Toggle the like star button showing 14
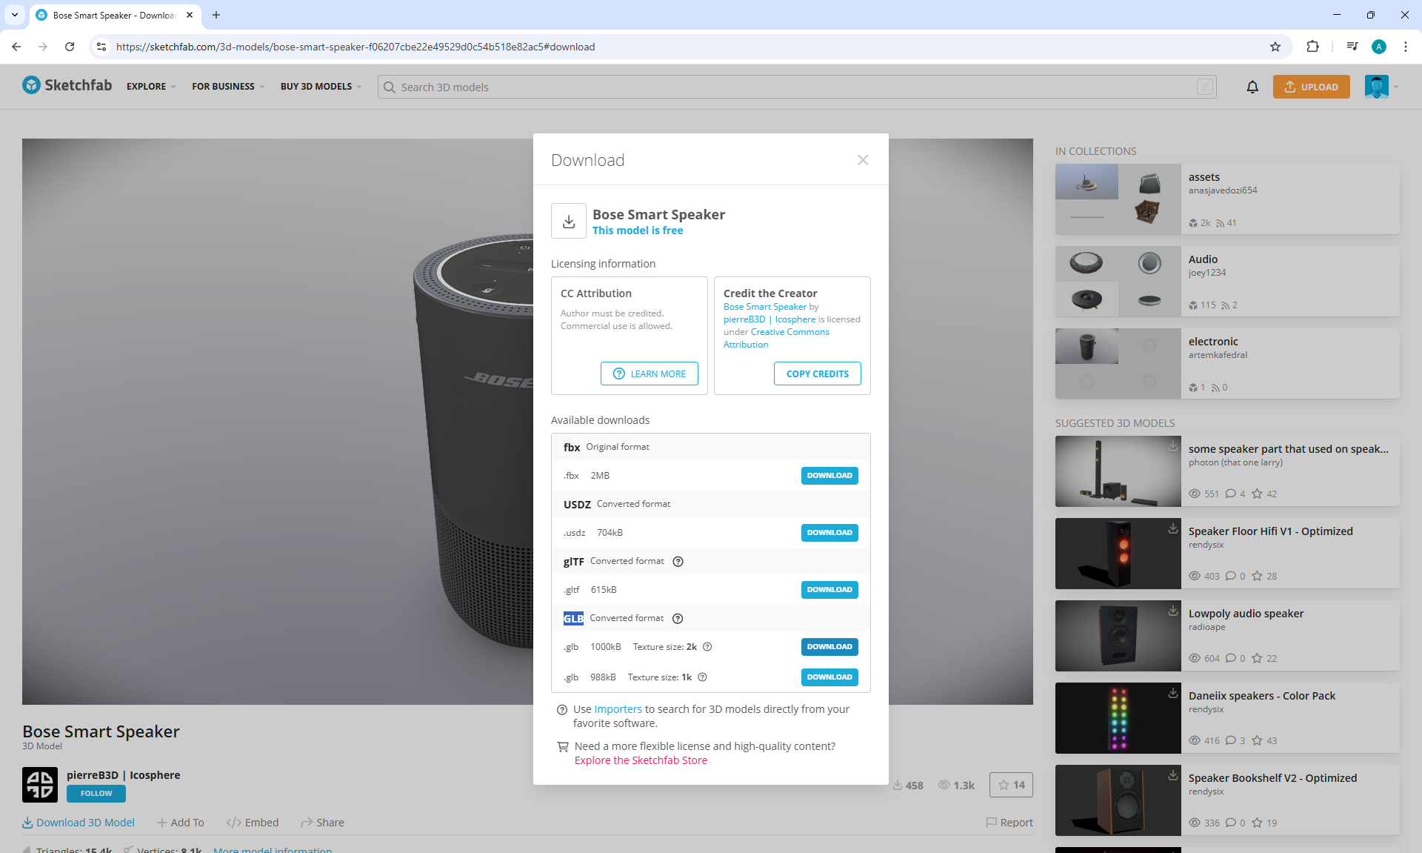The width and height of the screenshot is (1422, 853). 1011,785
